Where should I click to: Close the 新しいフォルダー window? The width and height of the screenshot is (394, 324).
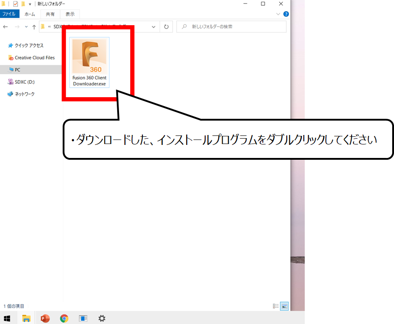pyautogui.click(x=281, y=4)
